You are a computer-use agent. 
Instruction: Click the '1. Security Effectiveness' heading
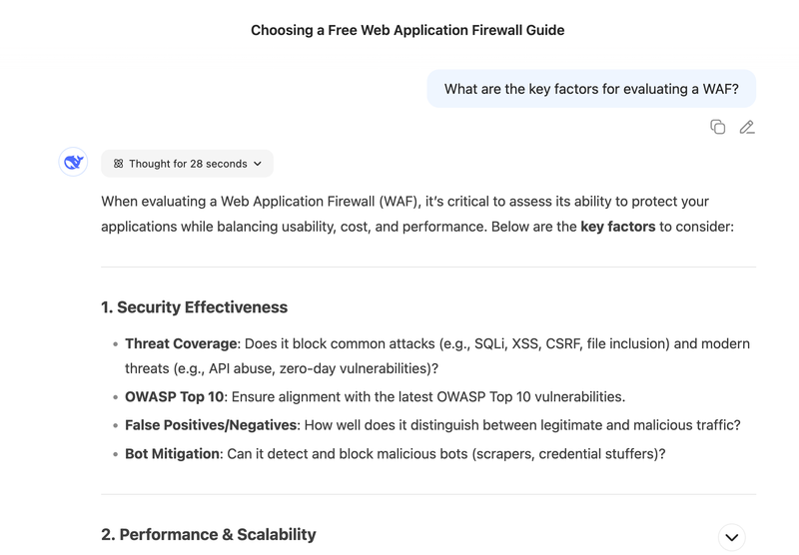click(x=194, y=307)
